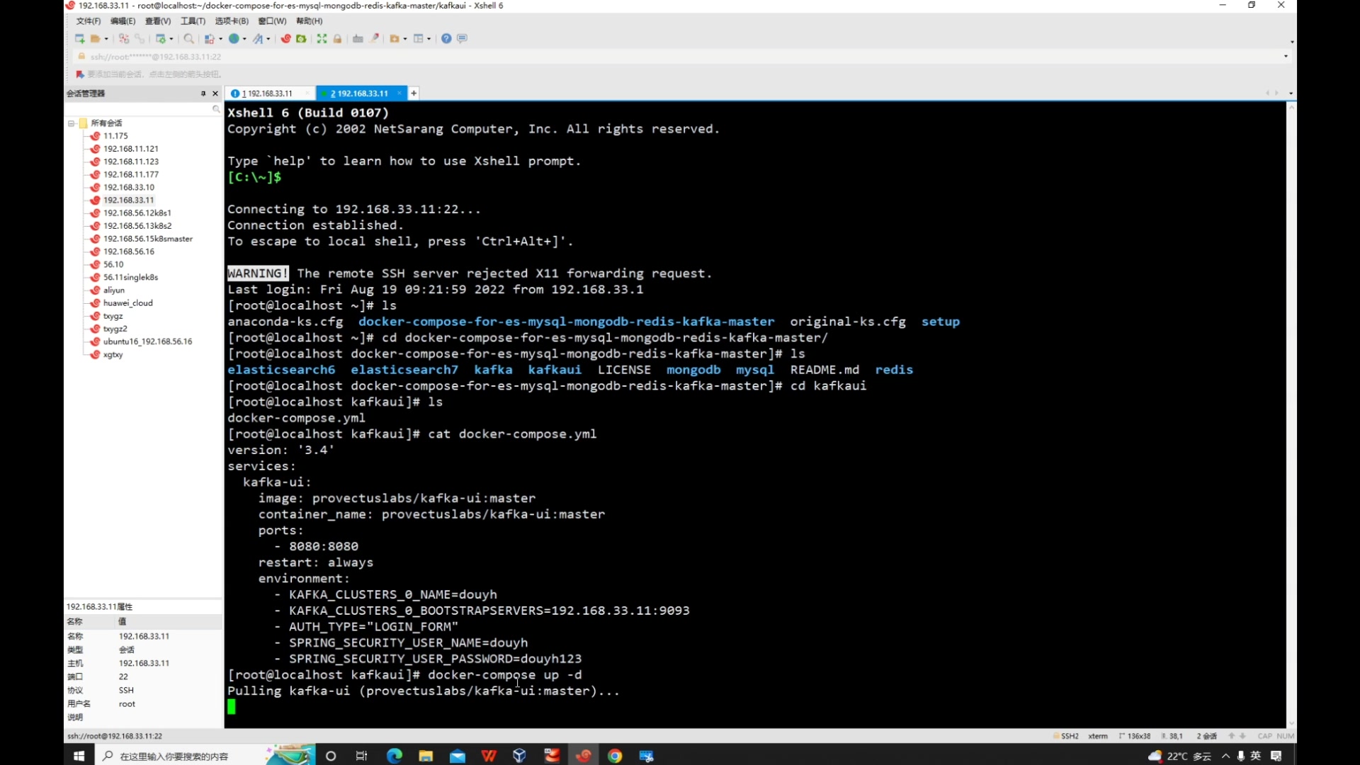This screenshot has height=765, width=1360.
Task: Collapse the 所有会话 tree node
Action: click(72, 123)
